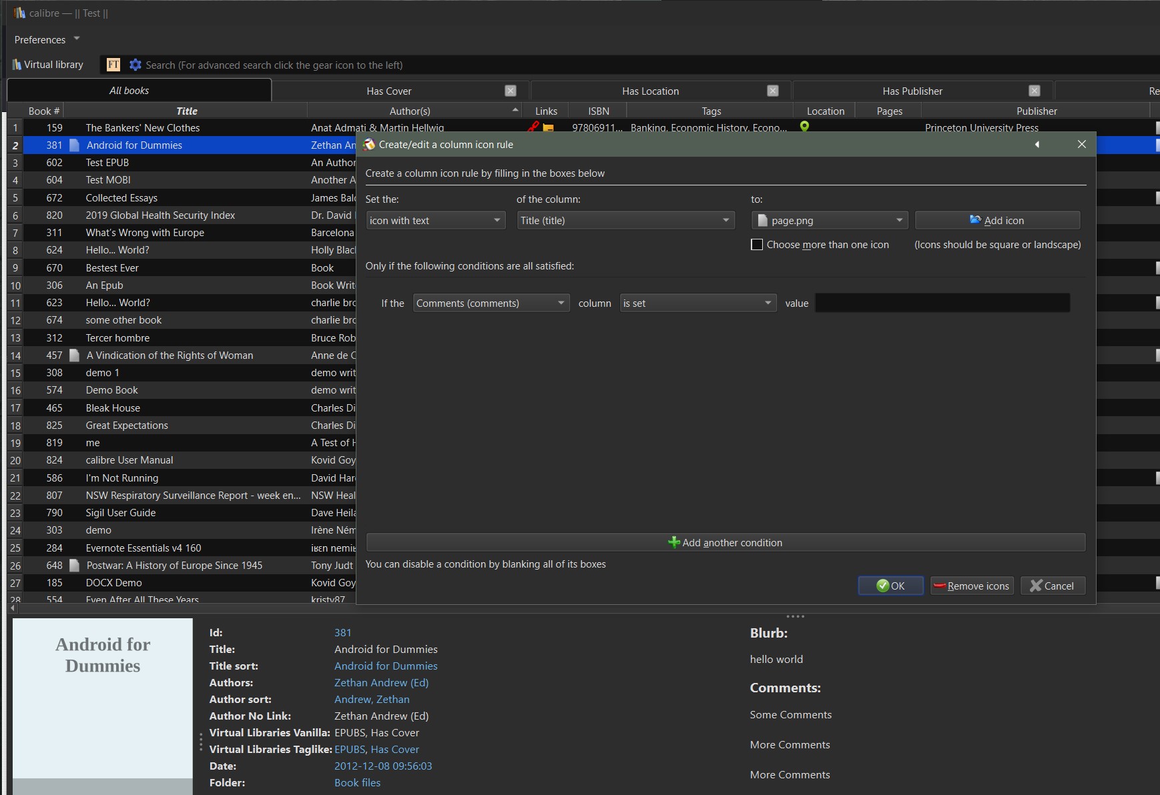1160x795 pixels.
Task: Expand the 'is set' condition dropdown
Action: click(x=697, y=303)
